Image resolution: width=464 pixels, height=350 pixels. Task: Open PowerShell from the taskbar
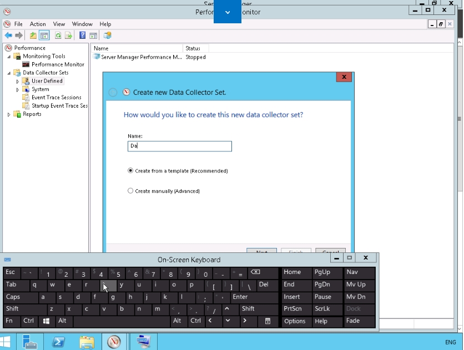[58, 342]
